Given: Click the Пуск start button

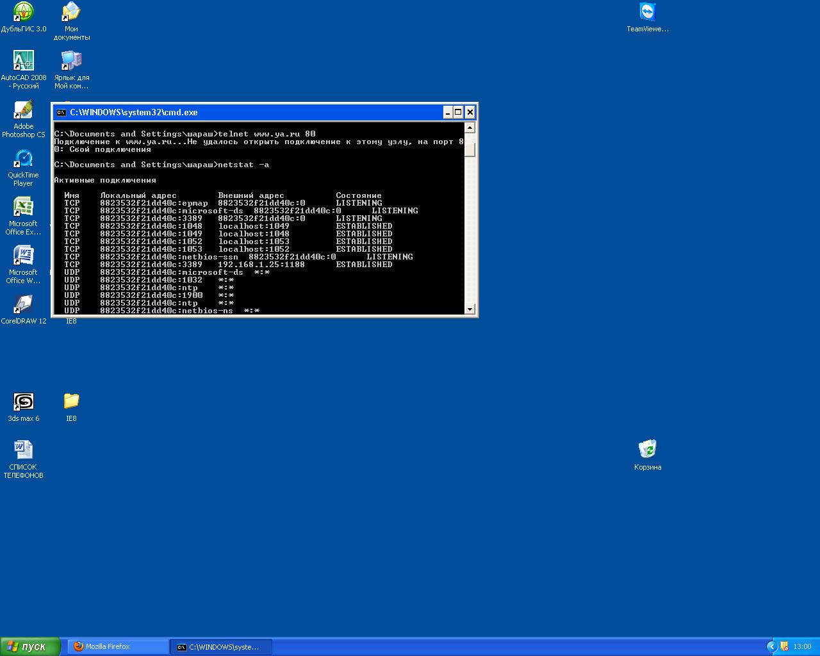Looking at the screenshot, I should pyautogui.click(x=31, y=646).
